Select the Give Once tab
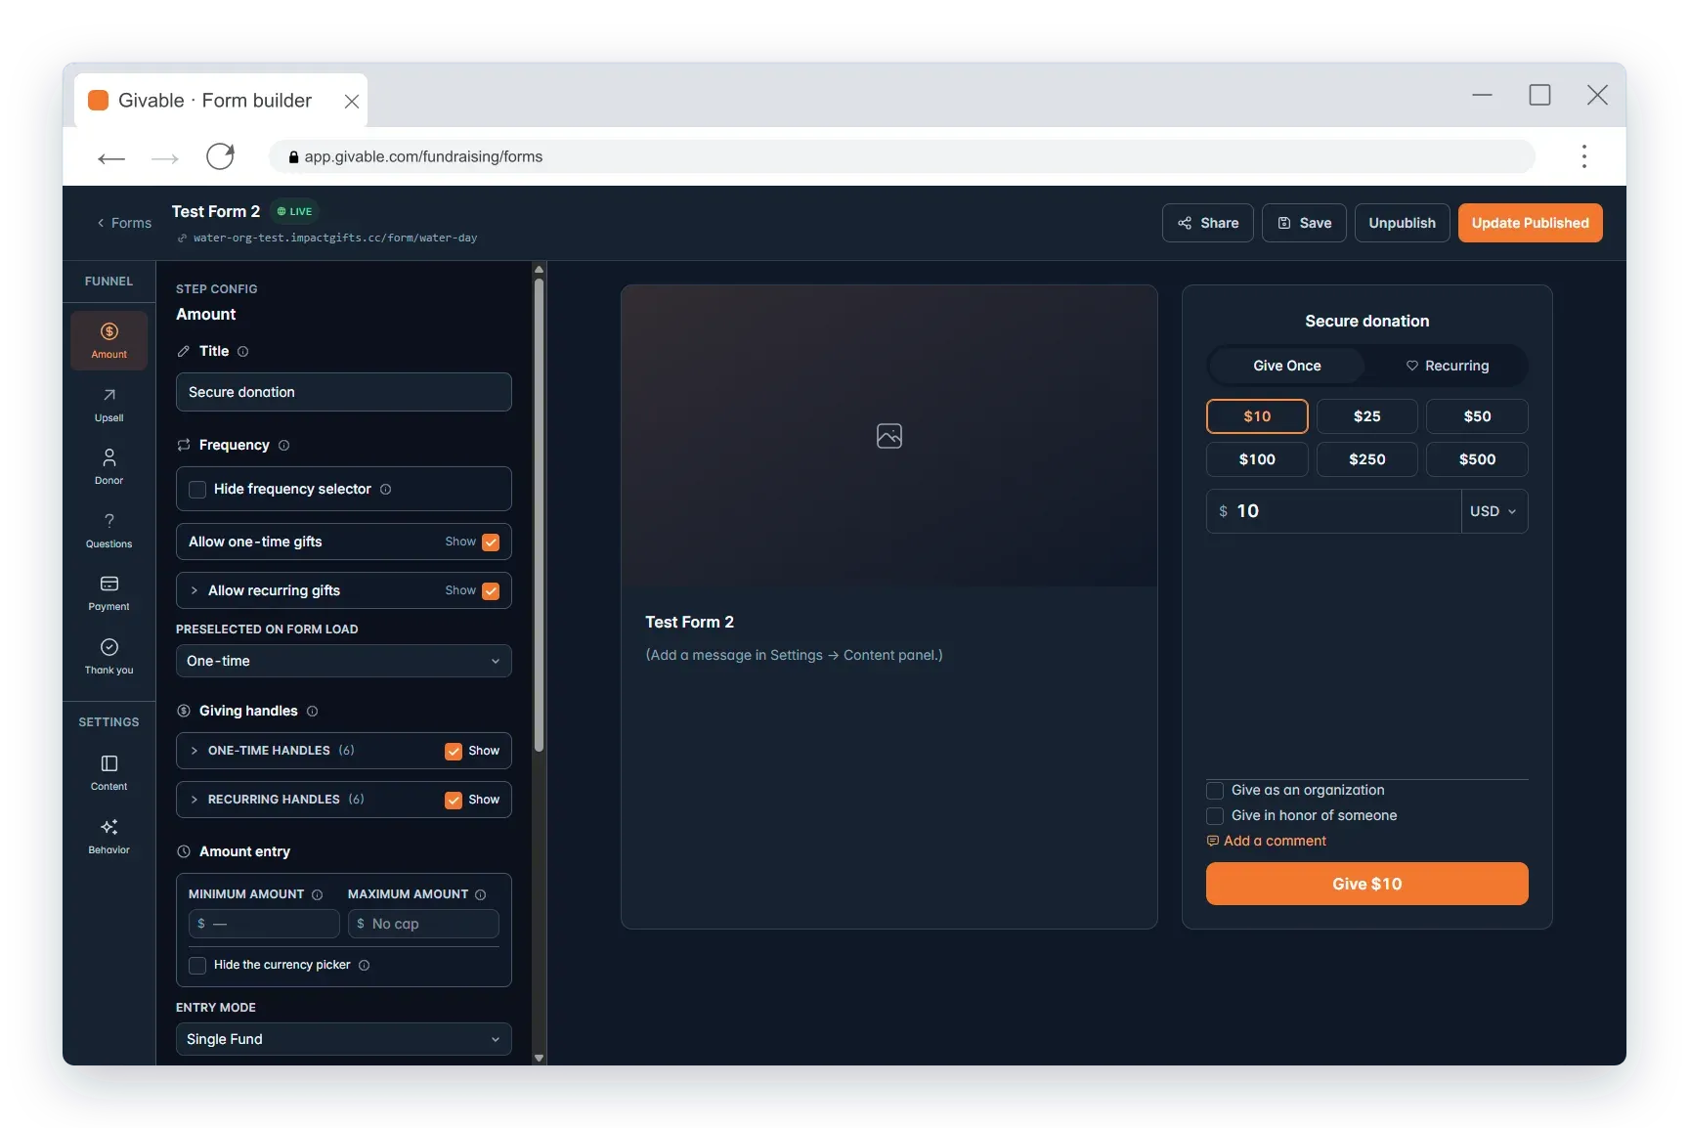Viewport: 1689px width, 1128px height. 1286,366
